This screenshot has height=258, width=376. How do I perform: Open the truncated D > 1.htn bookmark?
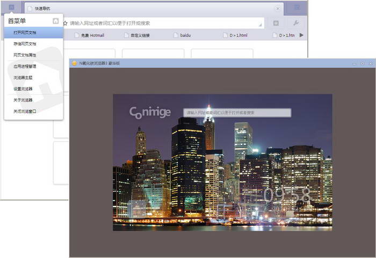[284, 35]
